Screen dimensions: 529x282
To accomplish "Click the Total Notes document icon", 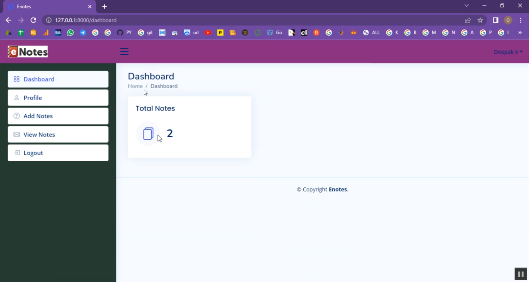I will [148, 134].
